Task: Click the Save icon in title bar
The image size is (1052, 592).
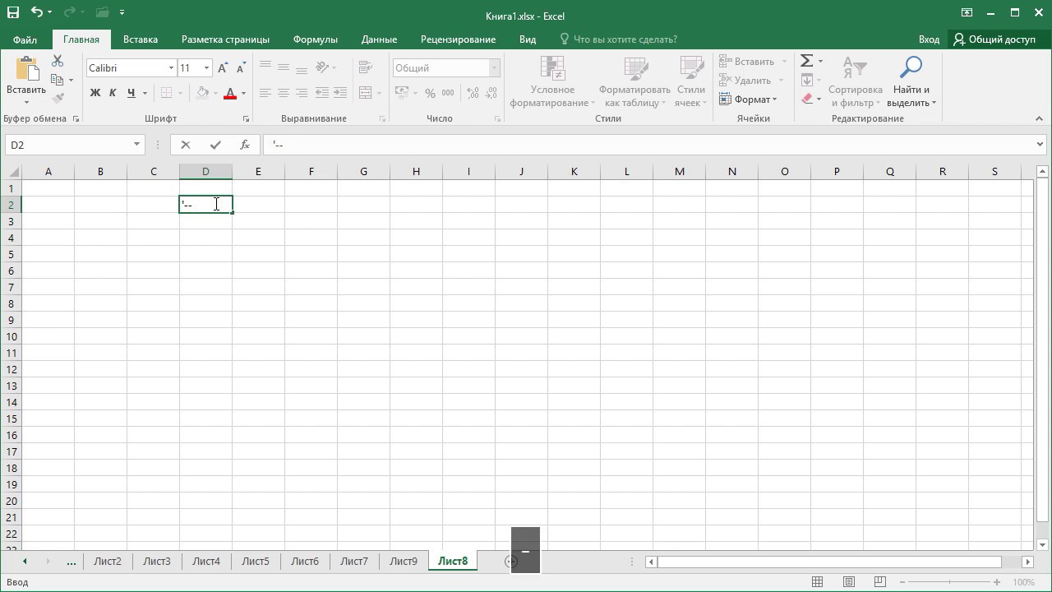Action: point(13,12)
